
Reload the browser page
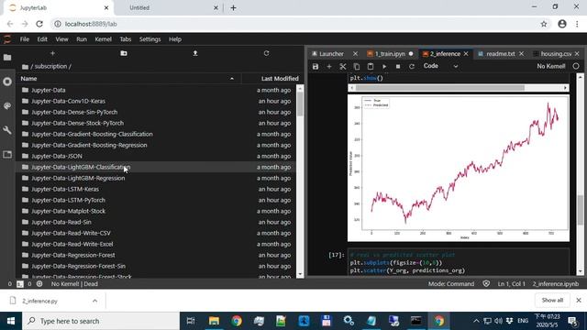click(x=39, y=24)
